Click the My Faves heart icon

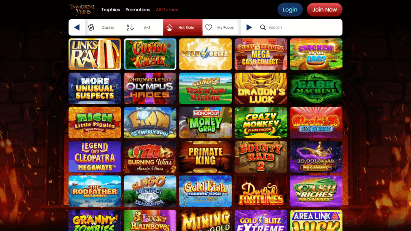pos(209,27)
